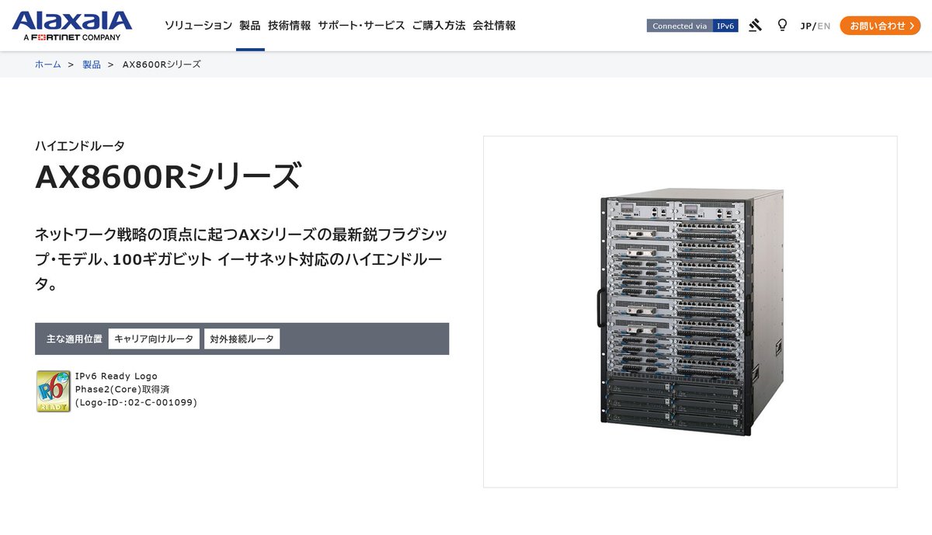Open the 会社情報 menu
932x535 pixels.
click(x=494, y=26)
